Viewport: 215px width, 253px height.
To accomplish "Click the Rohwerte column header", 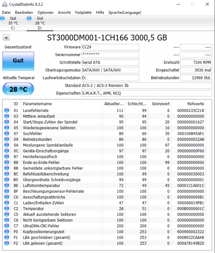I will [195, 104].
